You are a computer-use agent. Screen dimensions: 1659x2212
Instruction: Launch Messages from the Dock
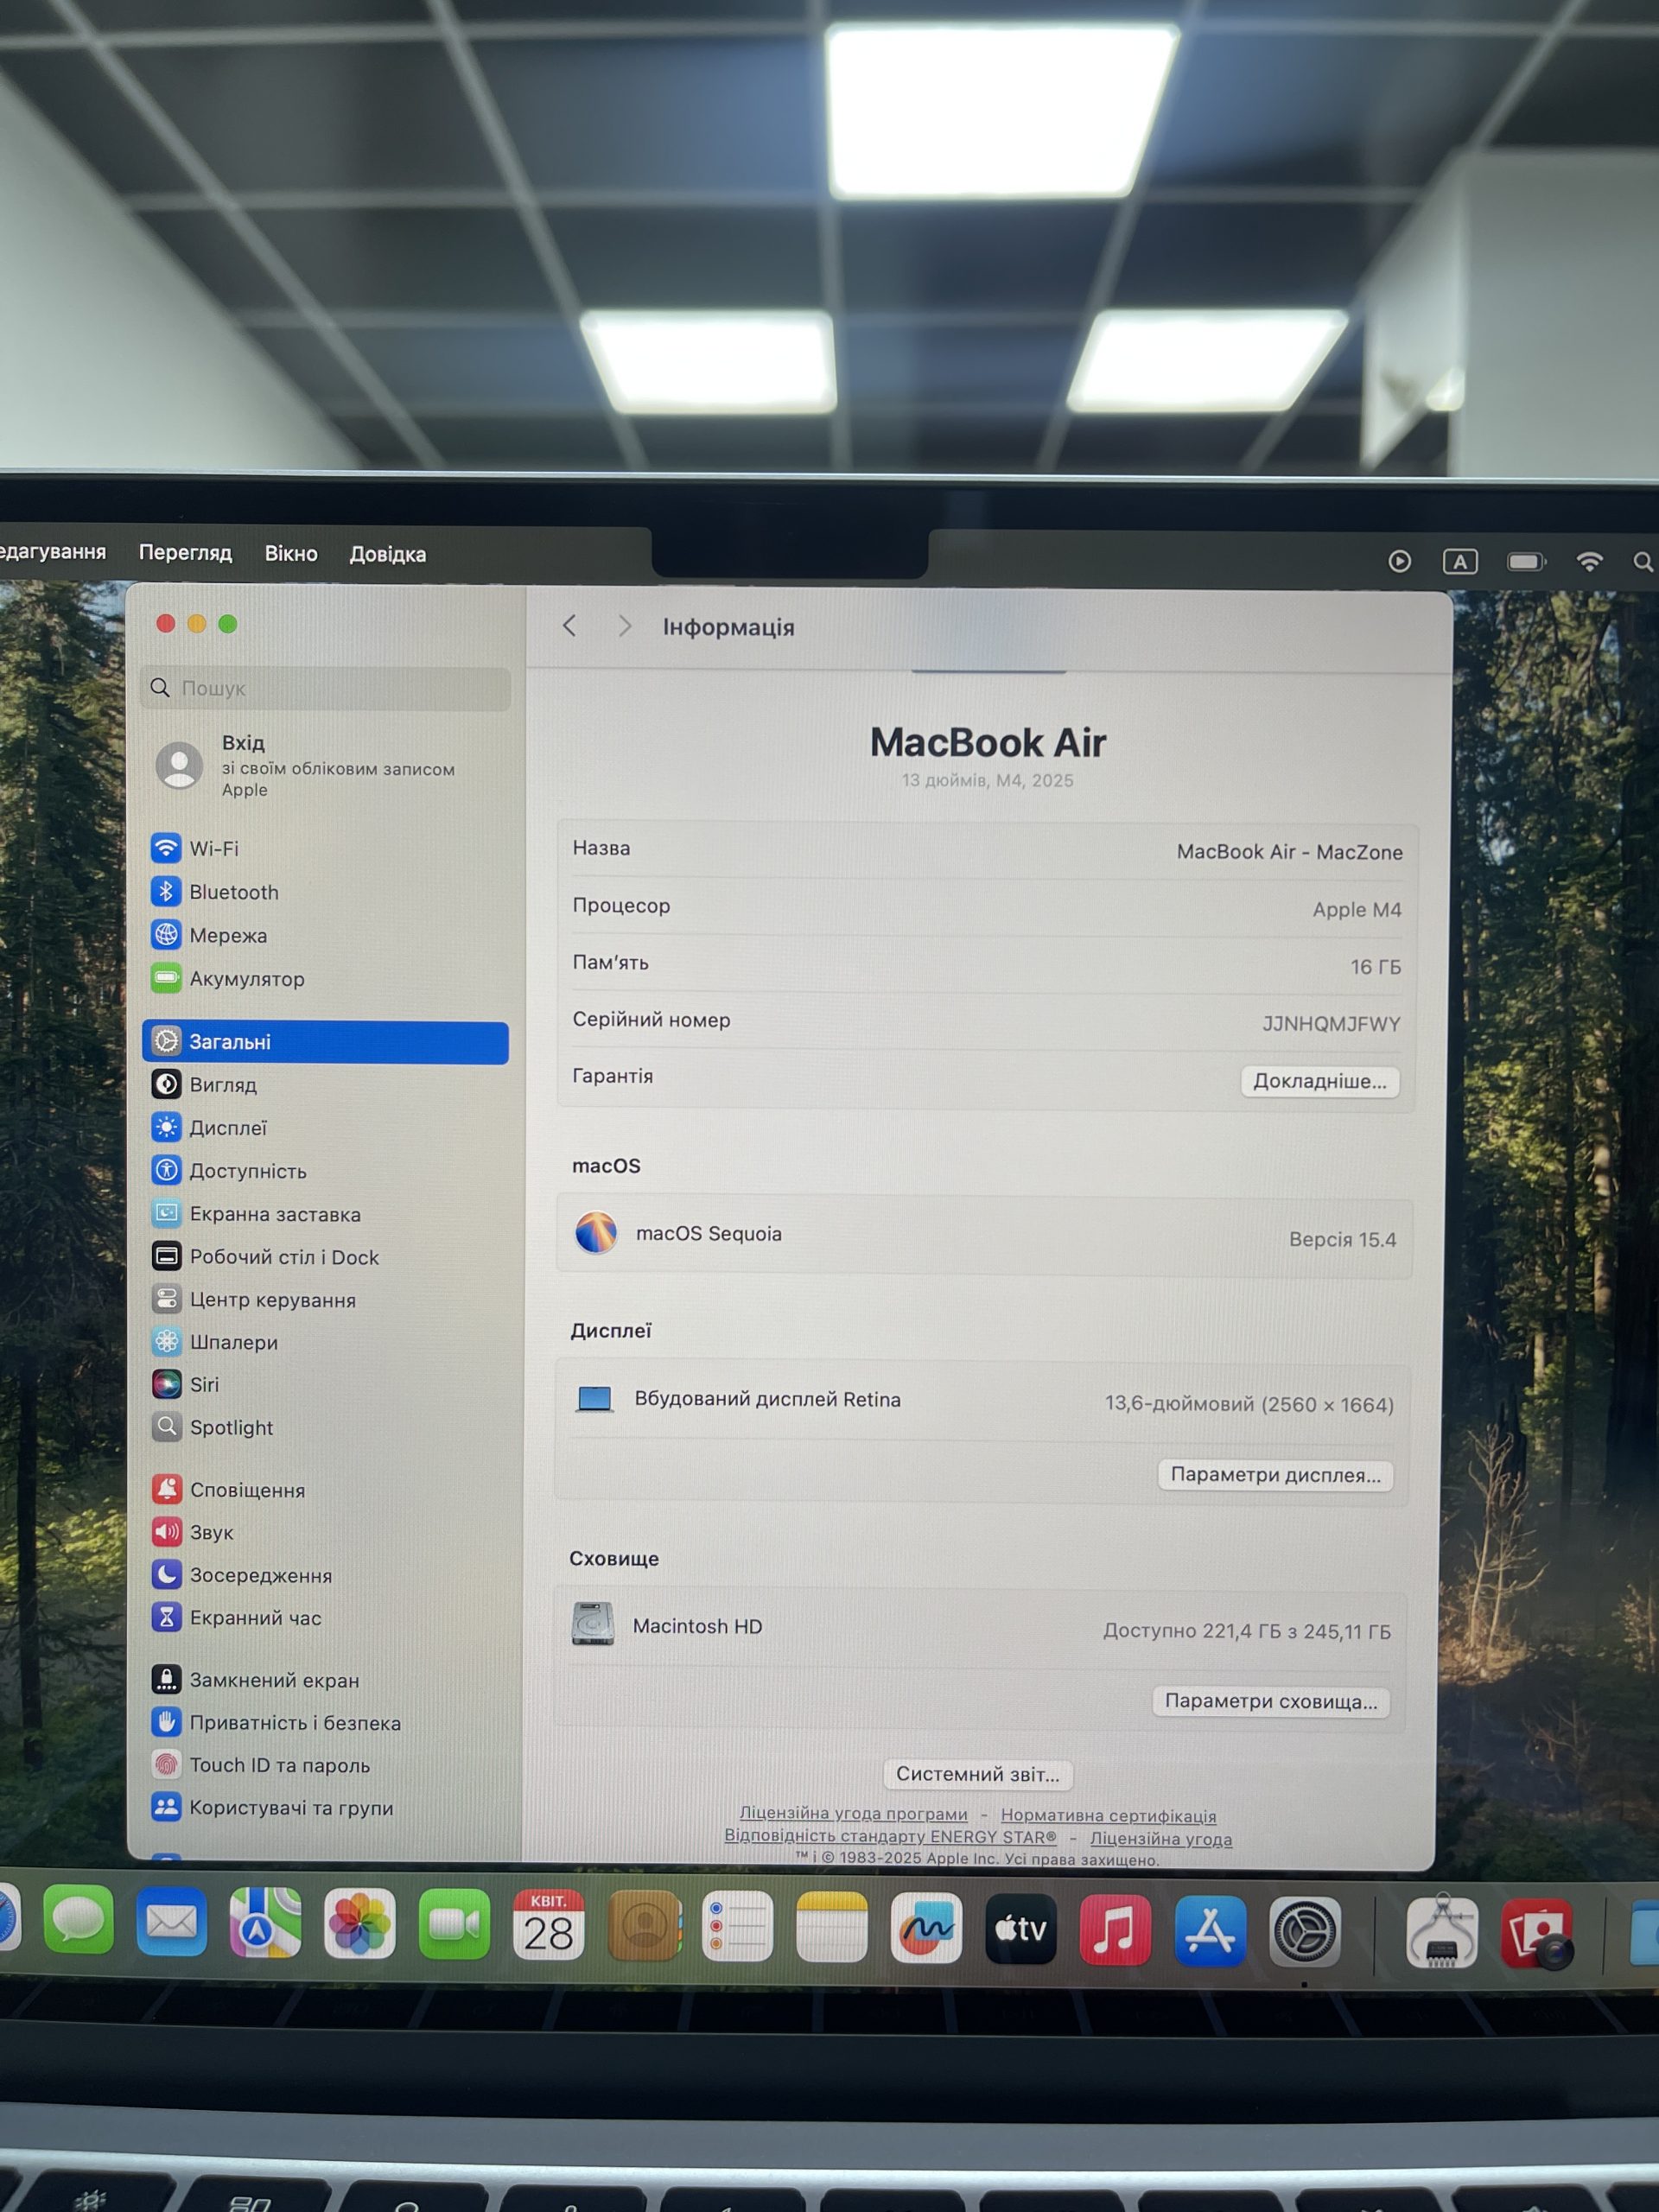(x=78, y=1920)
